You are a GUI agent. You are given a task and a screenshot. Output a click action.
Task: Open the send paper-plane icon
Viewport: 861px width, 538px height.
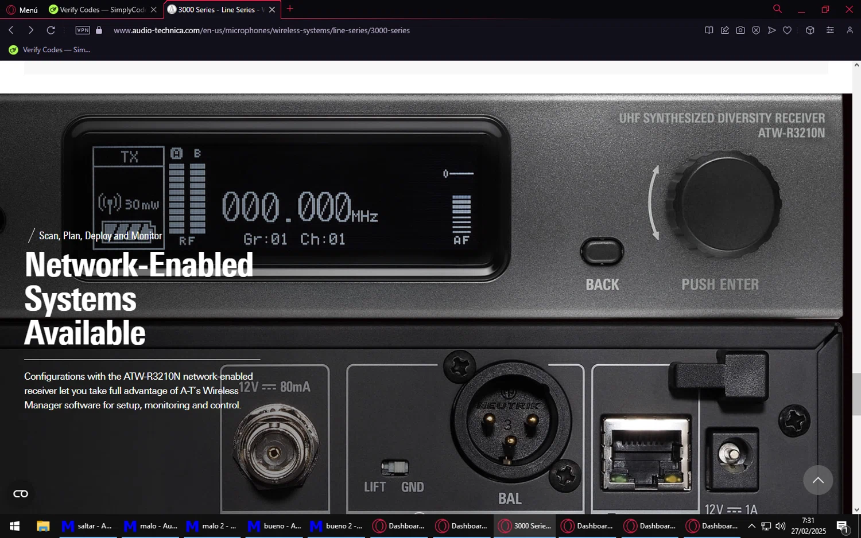[771, 30]
